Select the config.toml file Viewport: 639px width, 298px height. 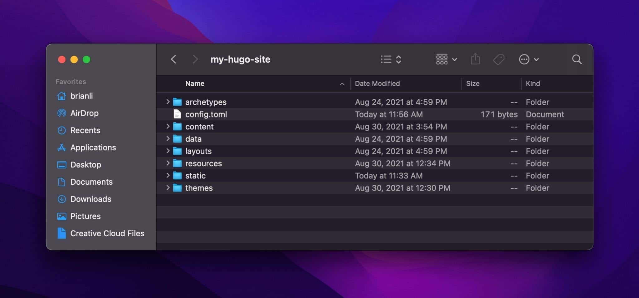coord(206,114)
